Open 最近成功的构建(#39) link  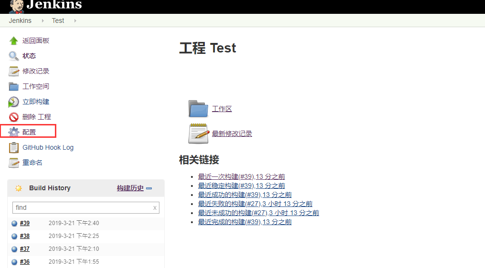coord(245,195)
